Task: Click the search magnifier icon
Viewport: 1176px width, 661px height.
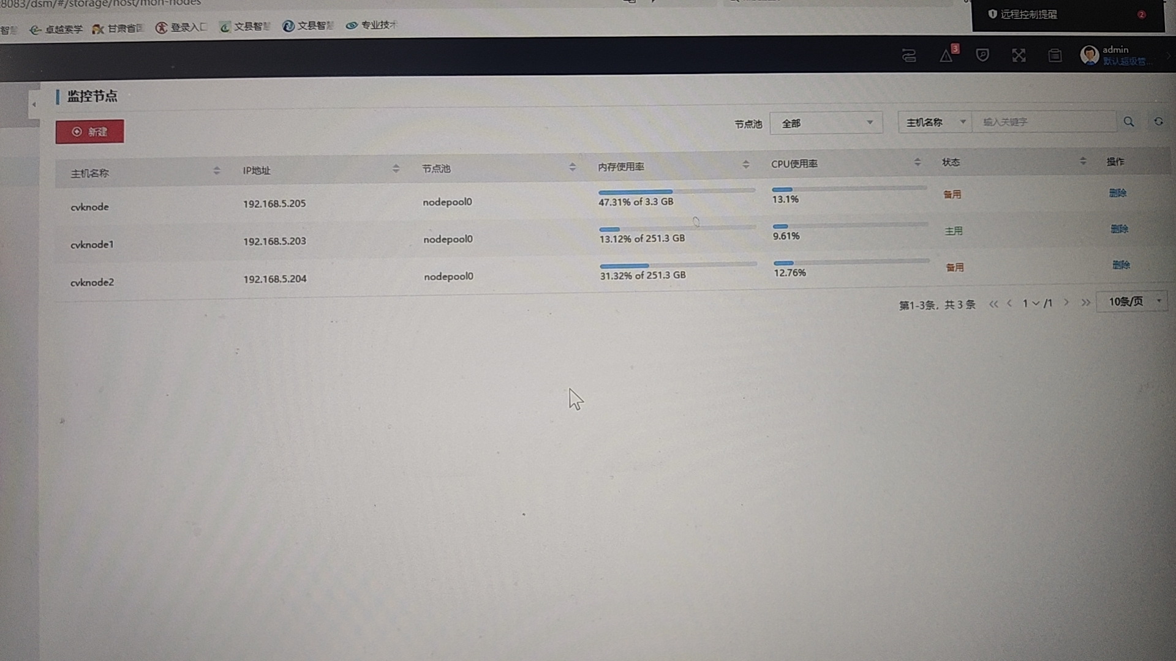Action: pyautogui.click(x=1129, y=122)
